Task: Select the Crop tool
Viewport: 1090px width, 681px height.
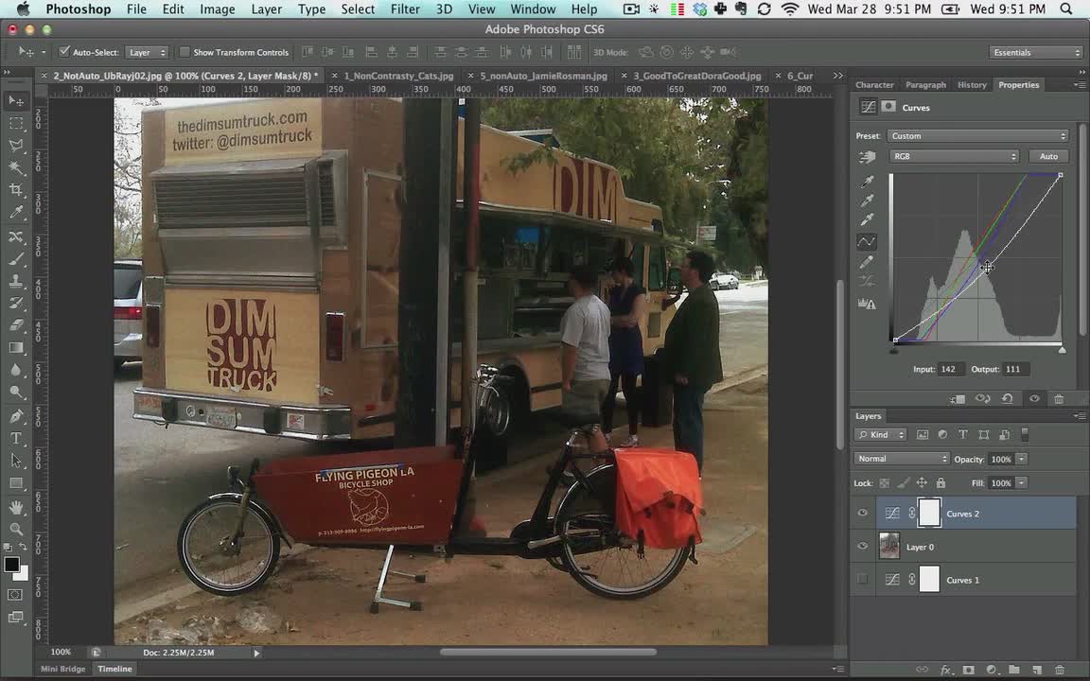Action: (16, 190)
